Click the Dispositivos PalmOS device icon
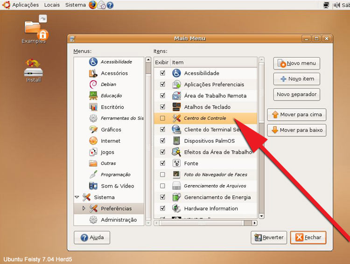The image size is (350, 264). [x=176, y=140]
